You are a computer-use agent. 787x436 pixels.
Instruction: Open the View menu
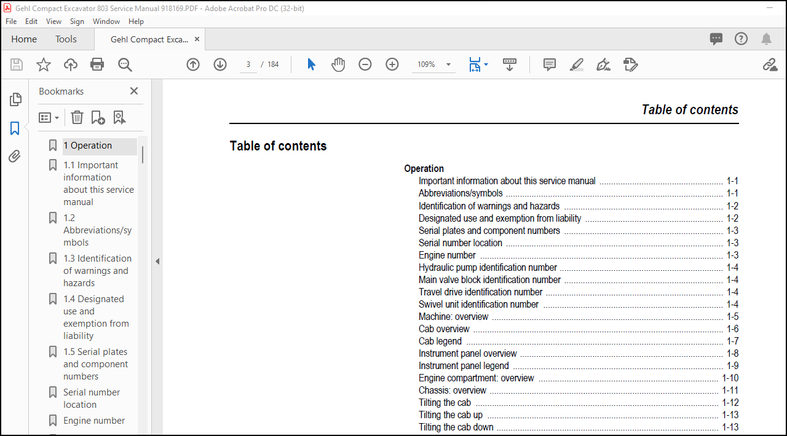[x=53, y=21]
